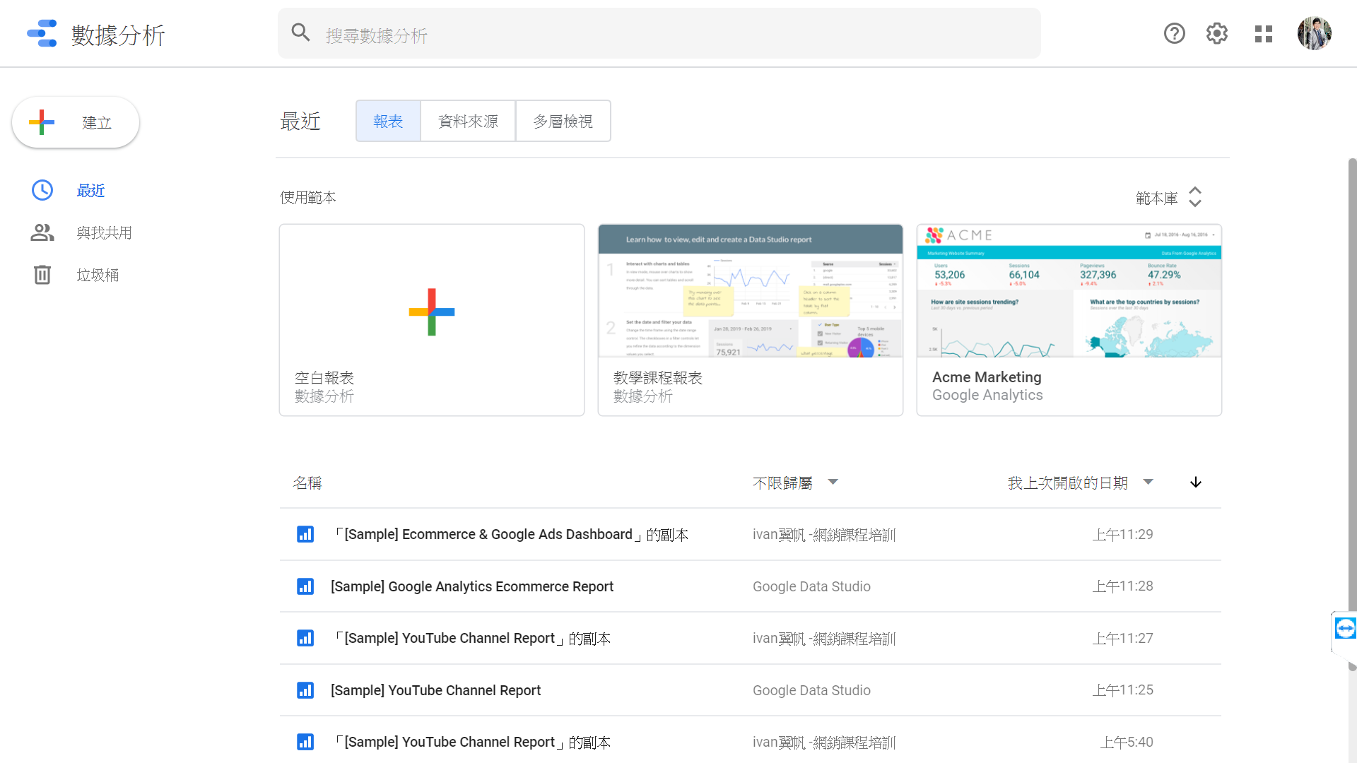
Task: Open the user account avatar
Action: click(1315, 33)
